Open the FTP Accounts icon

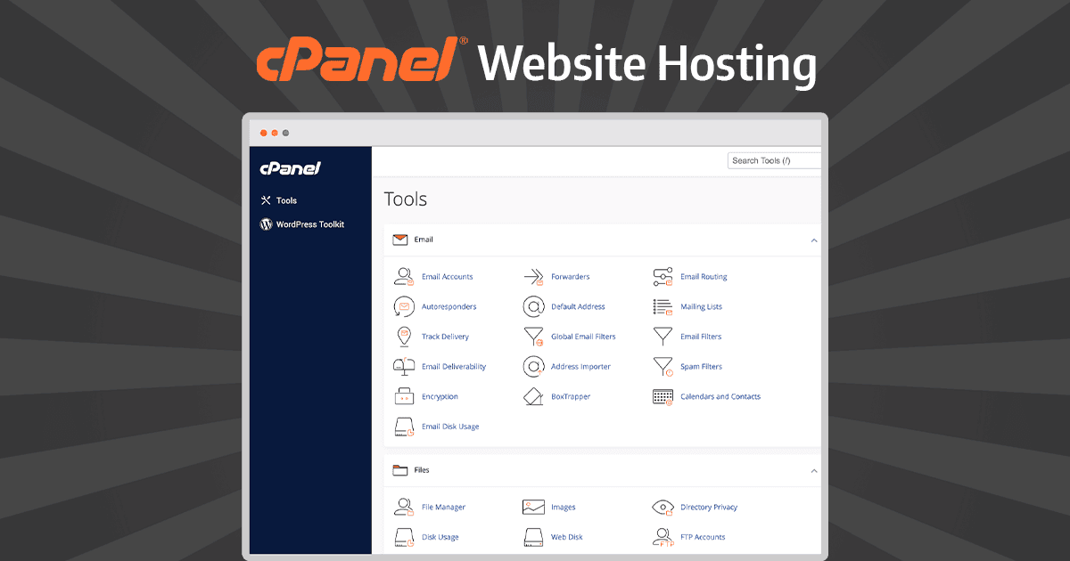[663, 538]
